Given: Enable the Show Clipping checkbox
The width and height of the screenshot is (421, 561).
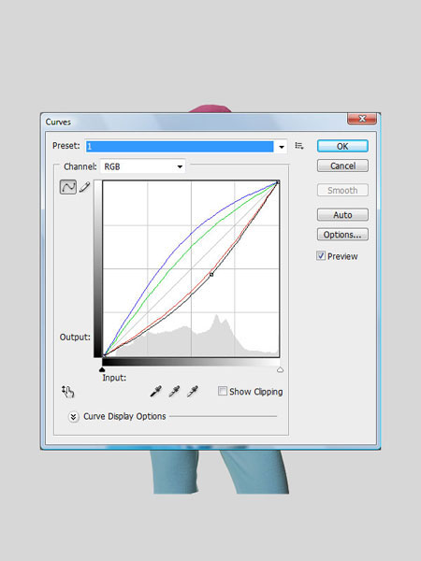Looking at the screenshot, I should [223, 391].
